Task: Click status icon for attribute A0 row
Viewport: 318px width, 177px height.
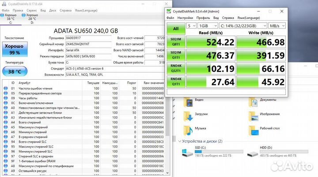Action: (x=6, y=108)
